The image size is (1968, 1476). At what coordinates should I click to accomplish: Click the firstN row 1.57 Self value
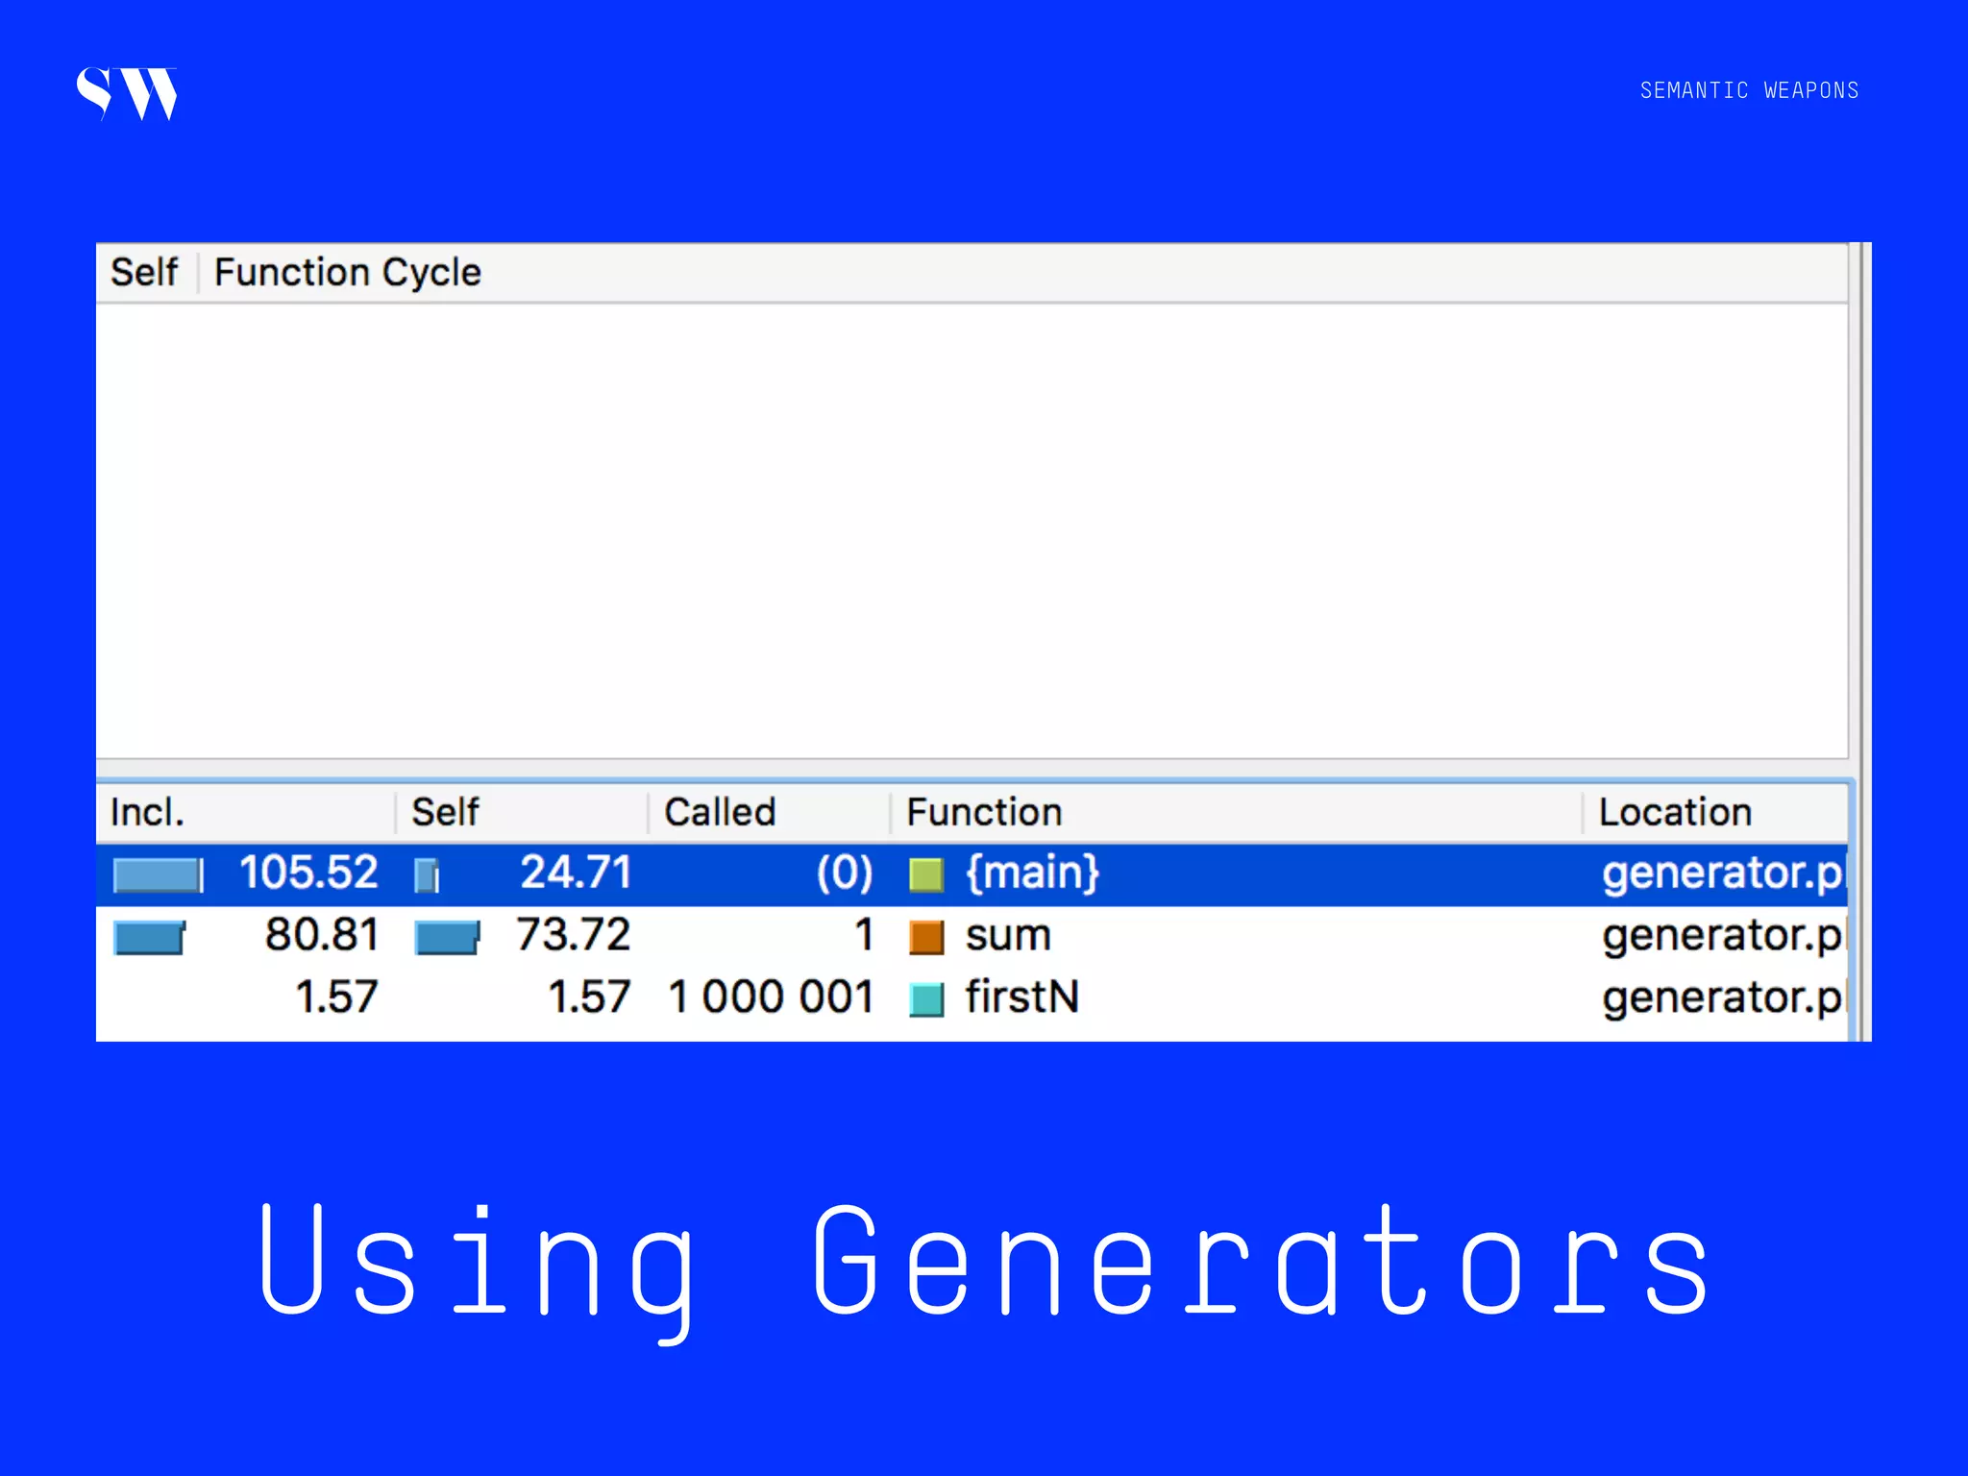(589, 997)
